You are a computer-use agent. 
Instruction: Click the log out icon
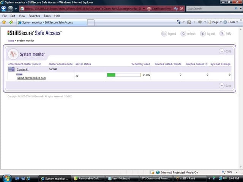203,34
